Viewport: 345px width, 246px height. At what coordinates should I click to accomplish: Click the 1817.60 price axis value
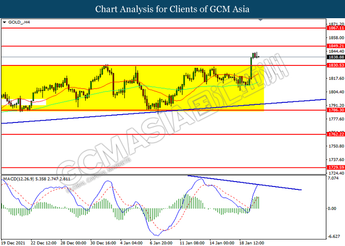[x=336, y=78]
